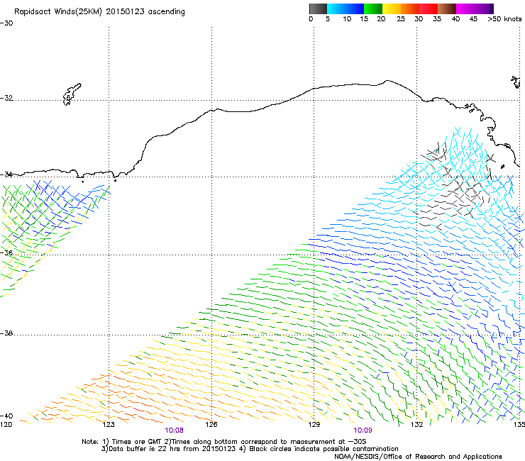Click the longitude label '126'

tap(211, 425)
